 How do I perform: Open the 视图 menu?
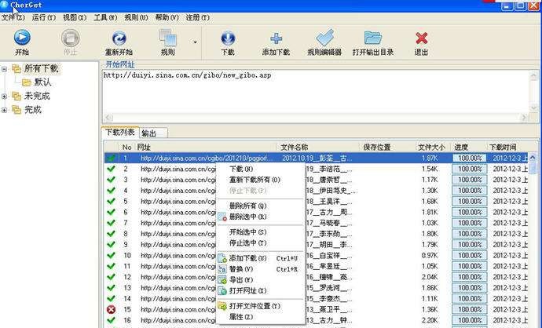pyautogui.click(x=75, y=17)
